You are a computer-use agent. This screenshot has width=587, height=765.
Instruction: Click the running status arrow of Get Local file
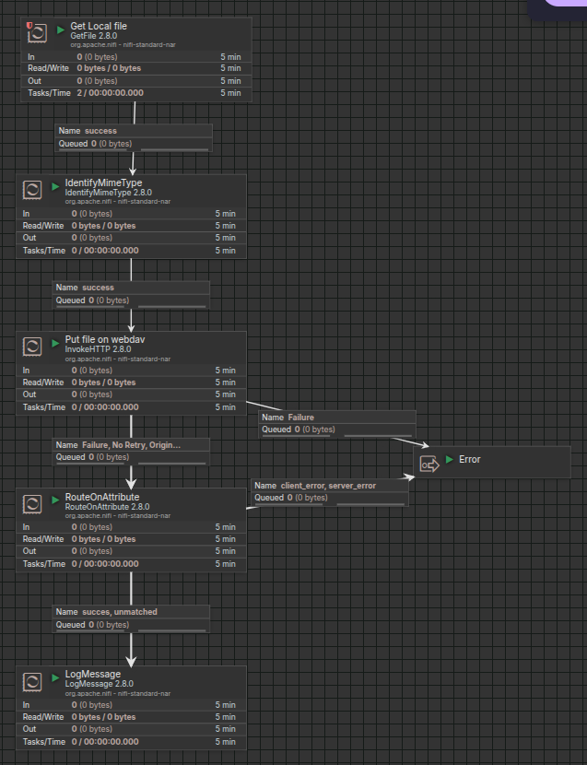(x=61, y=29)
